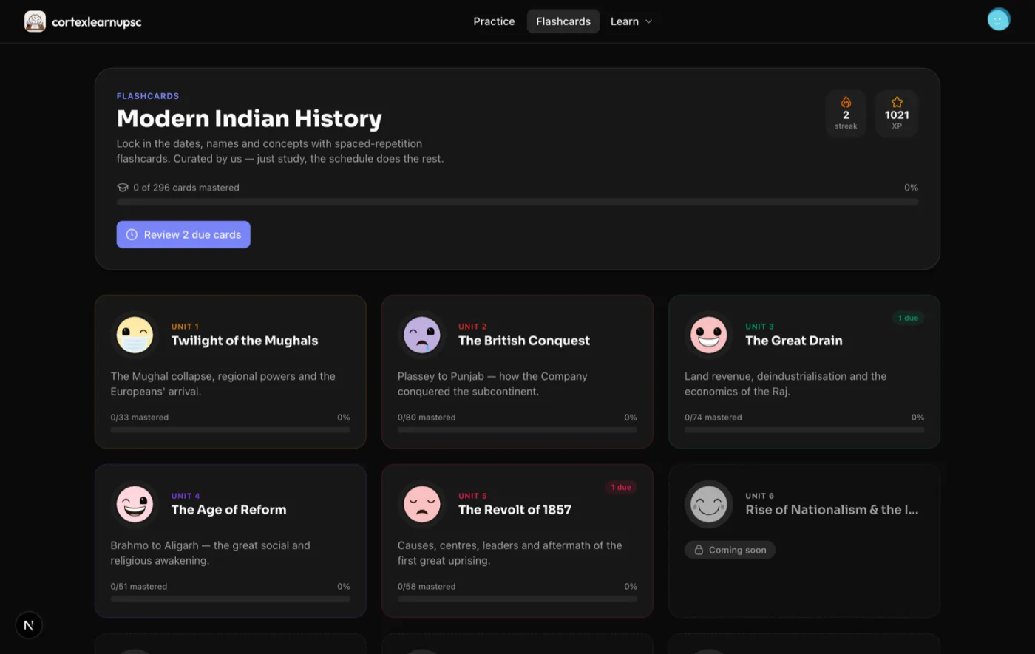Click Rise of Nationalism unit title

832,510
